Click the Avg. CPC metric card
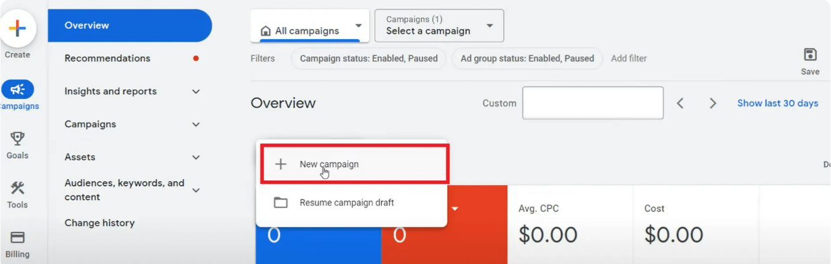This screenshot has width=831, height=264. [570, 224]
